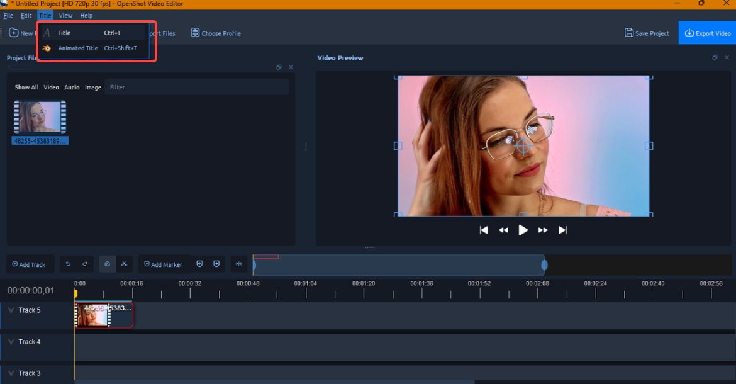Jump to next marker icon
The width and height of the screenshot is (736, 384).
point(216,264)
